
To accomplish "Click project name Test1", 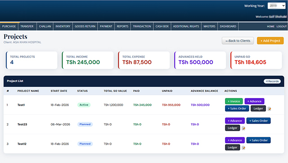I will (x=21, y=105).
